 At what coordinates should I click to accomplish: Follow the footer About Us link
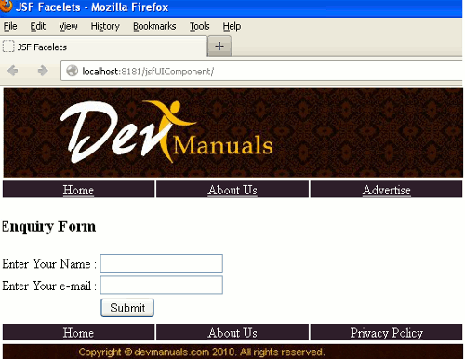[x=232, y=333]
